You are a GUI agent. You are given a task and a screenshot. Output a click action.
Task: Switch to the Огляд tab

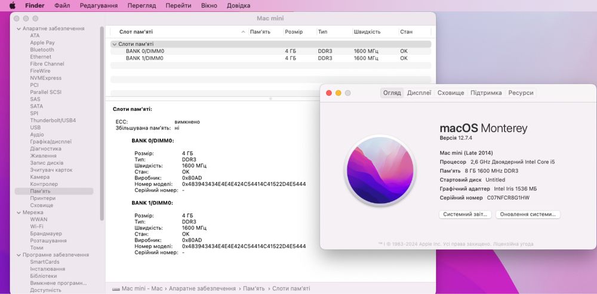coord(392,93)
